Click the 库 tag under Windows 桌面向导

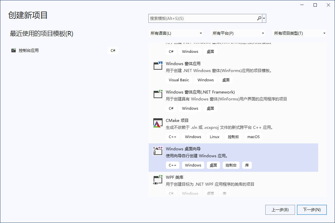(x=247, y=165)
